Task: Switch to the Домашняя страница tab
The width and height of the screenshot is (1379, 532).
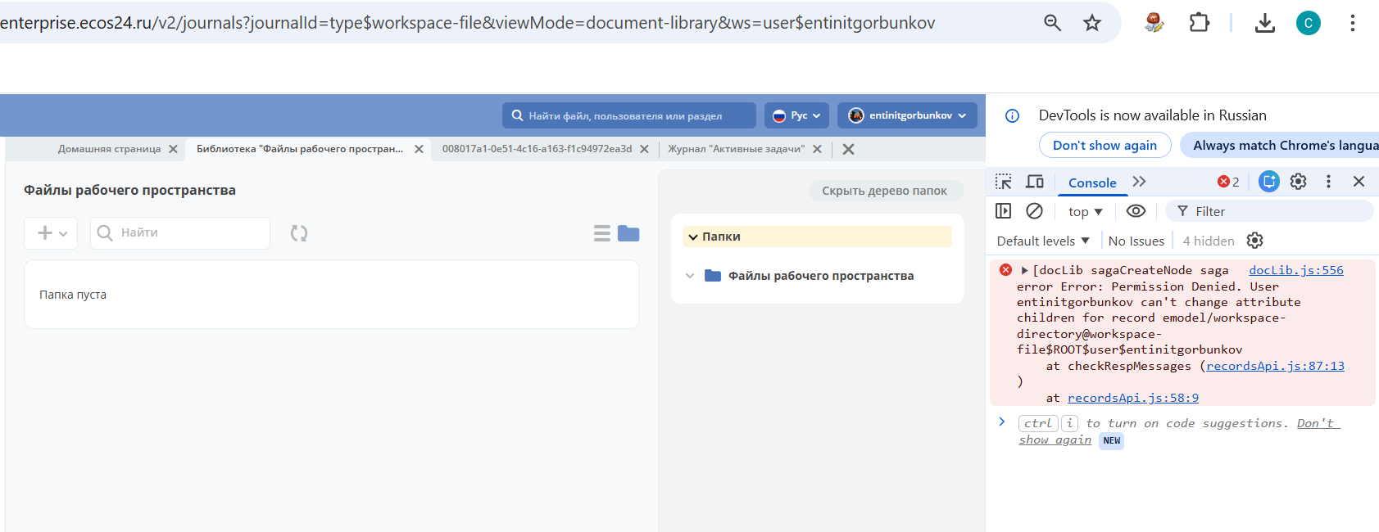Action: coord(109,149)
